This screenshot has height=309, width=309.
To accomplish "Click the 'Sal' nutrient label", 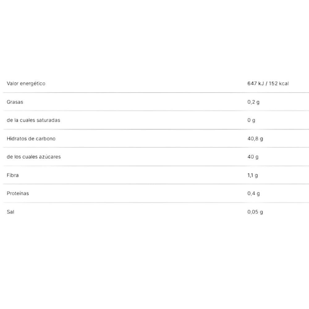I will click(x=11, y=212).
